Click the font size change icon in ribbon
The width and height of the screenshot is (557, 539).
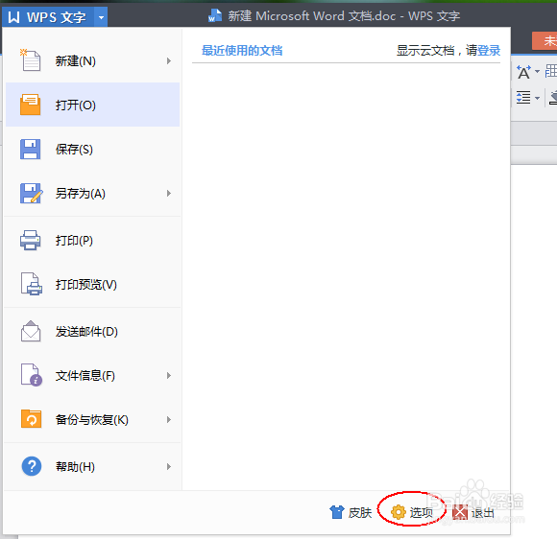tap(523, 72)
